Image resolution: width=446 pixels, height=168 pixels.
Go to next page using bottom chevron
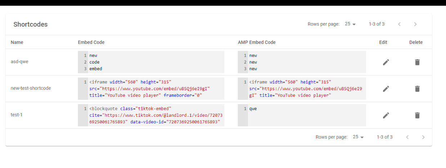[x=423, y=137]
